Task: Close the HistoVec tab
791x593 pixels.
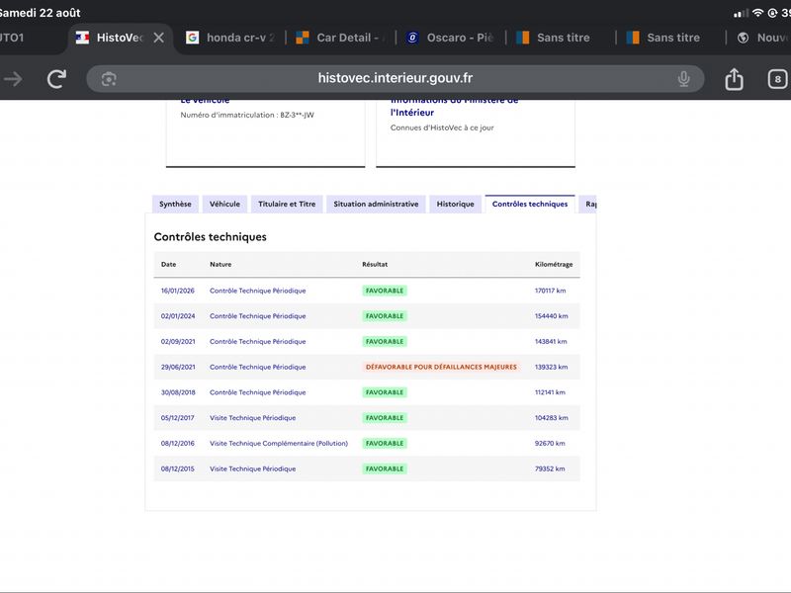Action: pos(158,38)
